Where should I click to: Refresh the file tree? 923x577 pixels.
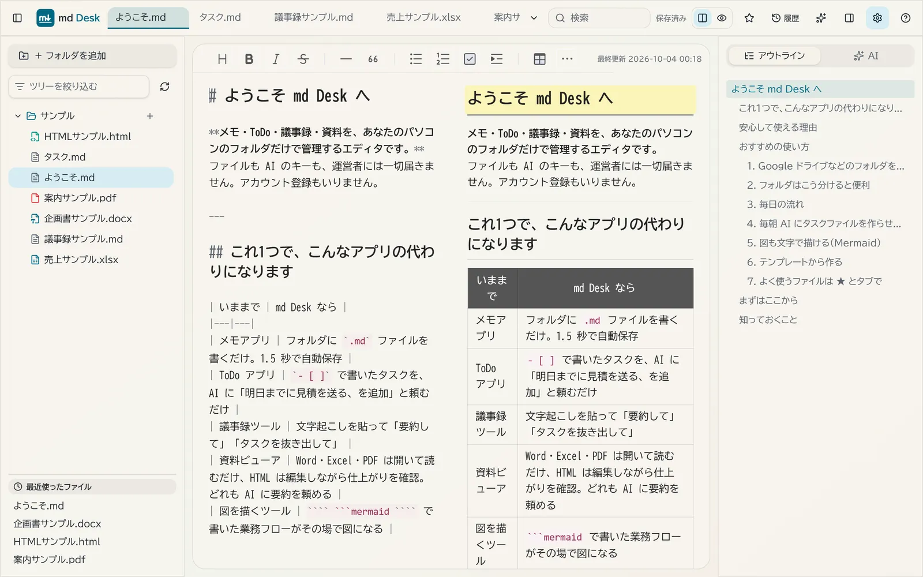(x=165, y=87)
